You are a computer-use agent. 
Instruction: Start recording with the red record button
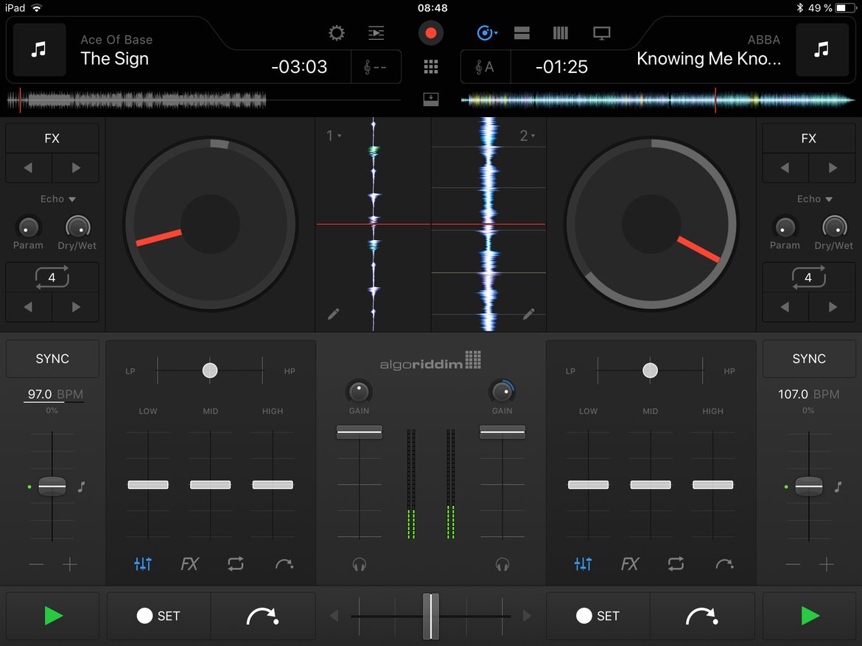430,34
